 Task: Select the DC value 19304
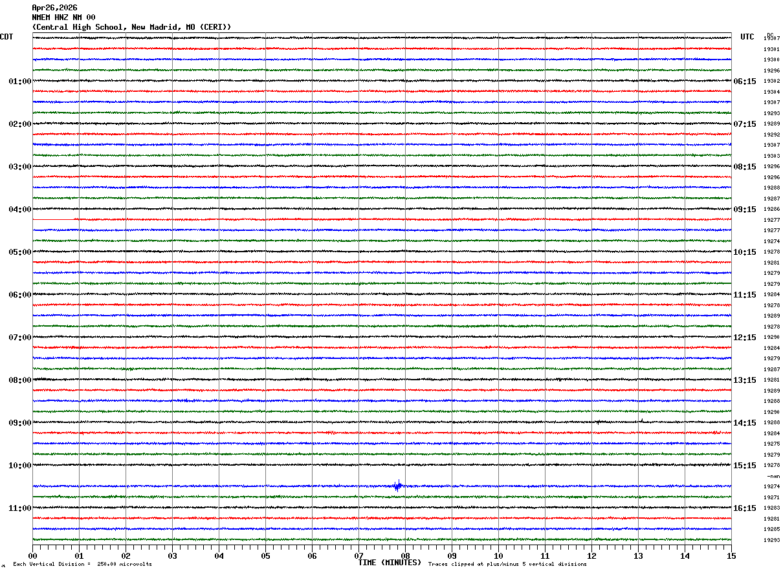771,92
